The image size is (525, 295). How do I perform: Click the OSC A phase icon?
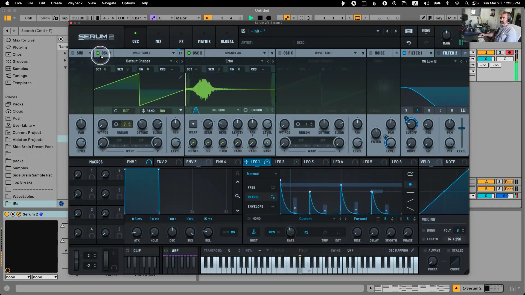click(116, 111)
